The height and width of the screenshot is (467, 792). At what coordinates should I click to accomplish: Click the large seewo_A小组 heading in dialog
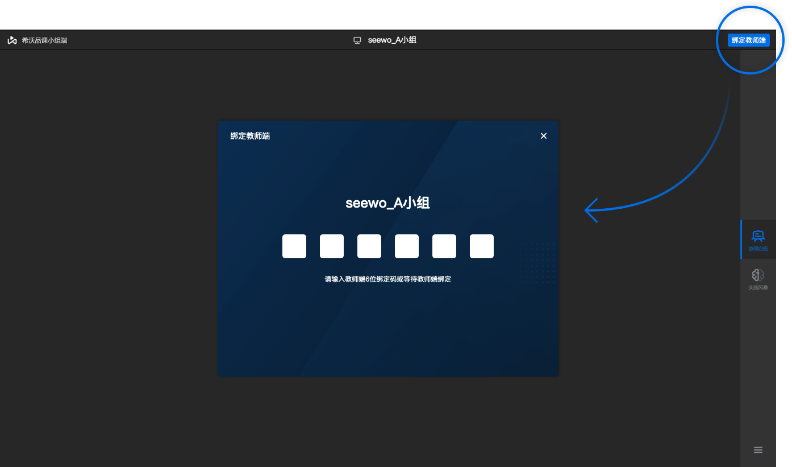387,203
